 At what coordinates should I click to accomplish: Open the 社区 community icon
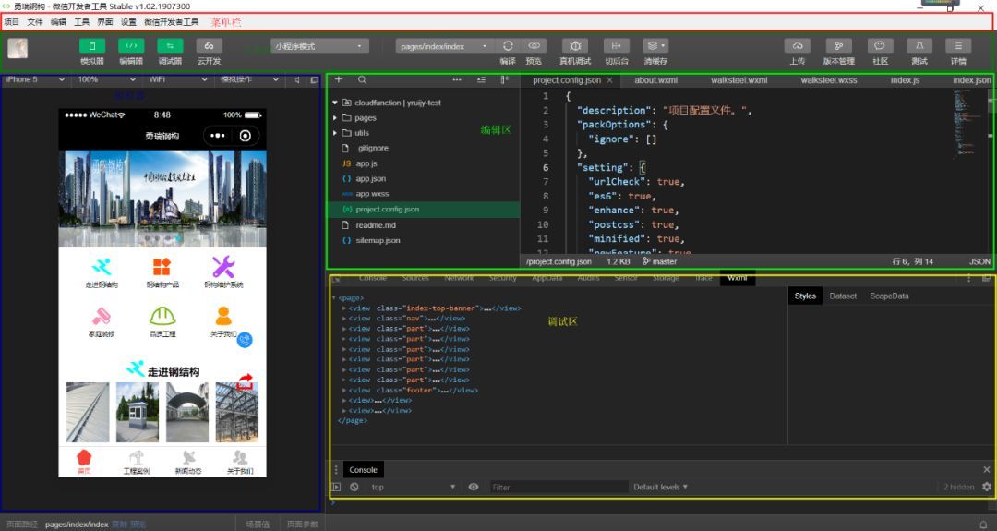880,46
